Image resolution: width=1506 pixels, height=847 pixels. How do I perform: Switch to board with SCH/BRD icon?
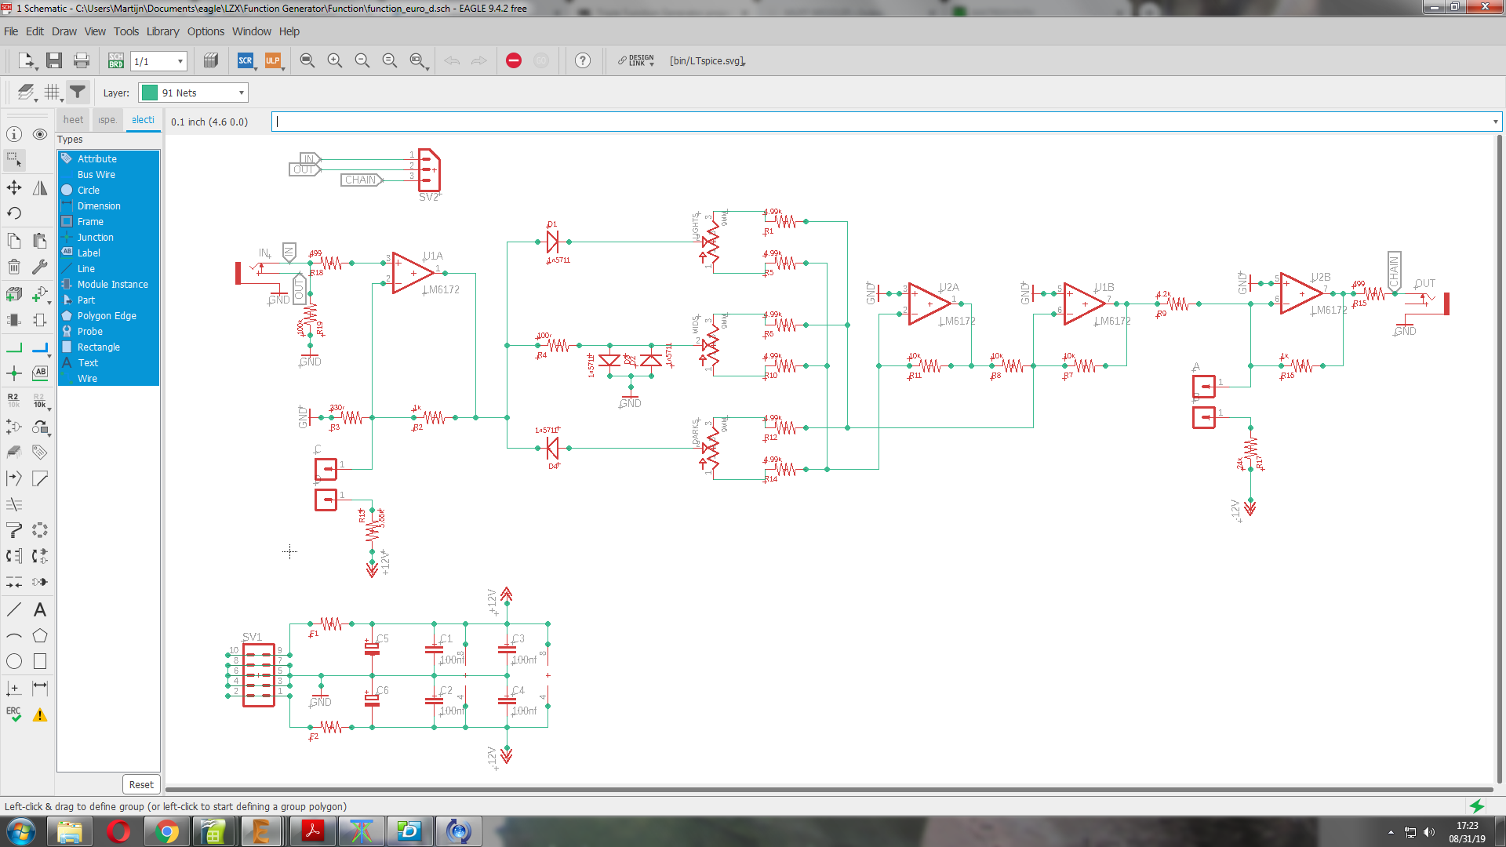pos(116,60)
